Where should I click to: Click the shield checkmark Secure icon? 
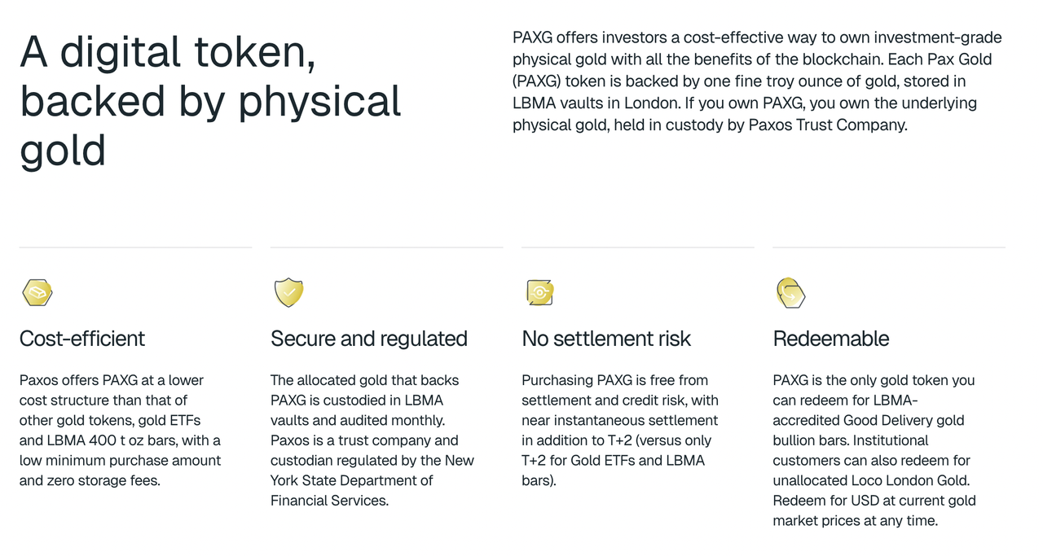[x=288, y=292]
